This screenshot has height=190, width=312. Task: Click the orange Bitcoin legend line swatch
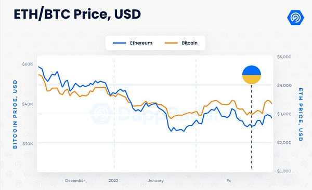(171, 43)
